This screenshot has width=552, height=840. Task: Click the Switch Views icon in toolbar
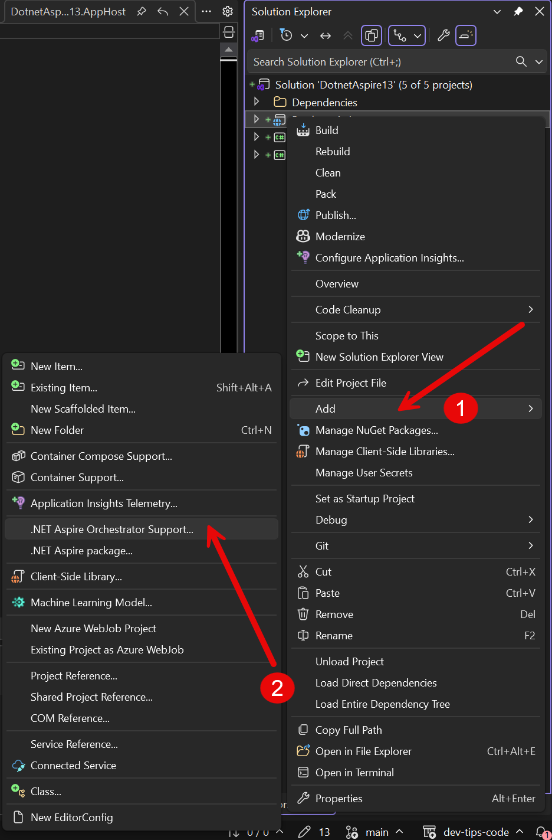tap(258, 36)
